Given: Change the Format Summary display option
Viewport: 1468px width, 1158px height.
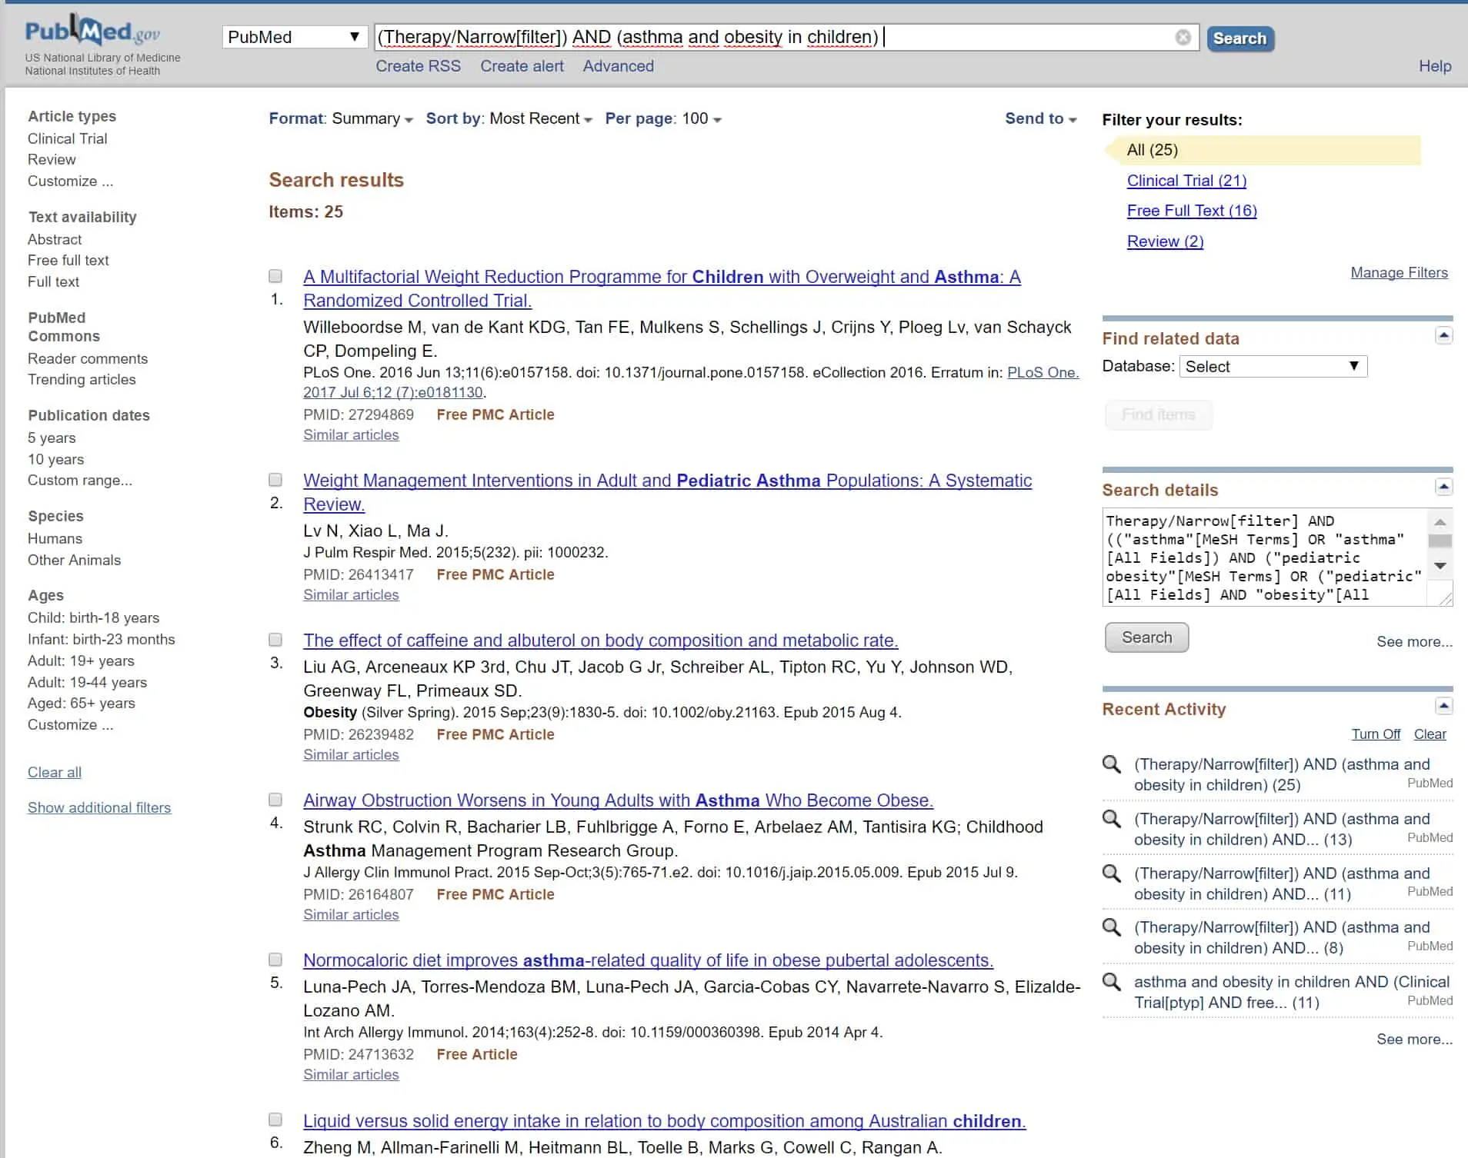Looking at the screenshot, I should pyautogui.click(x=341, y=118).
